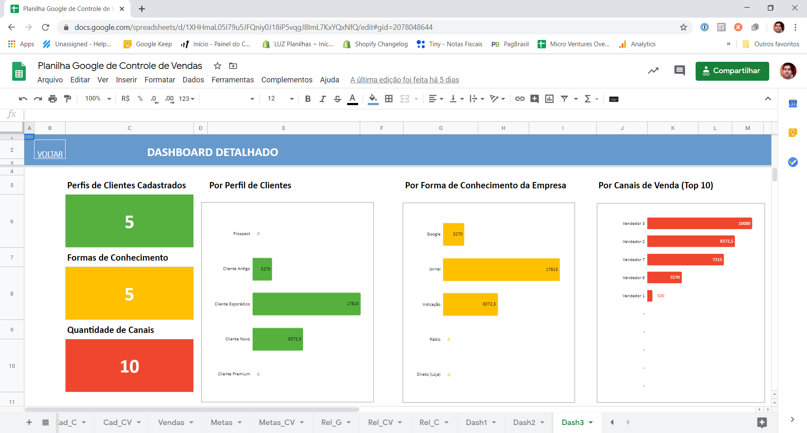Click the paint format roller icon
This screenshot has width=807, height=433.
coord(67,99)
